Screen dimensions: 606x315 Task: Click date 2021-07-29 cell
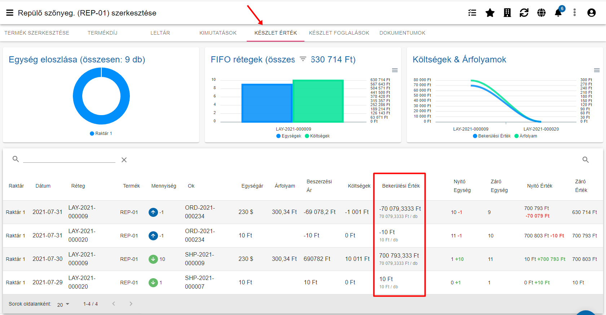click(x=47, y=283)
